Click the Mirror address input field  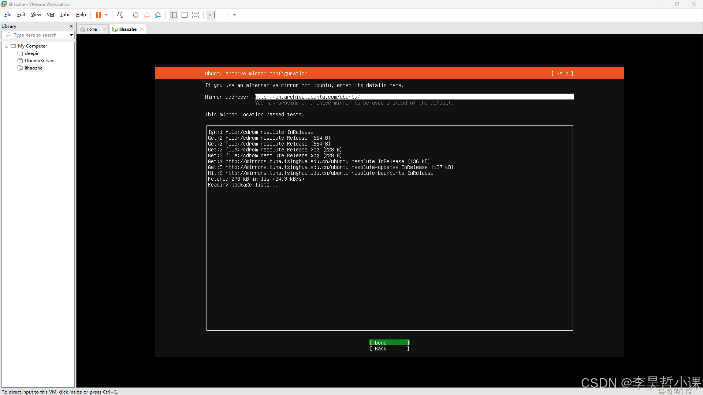click(414, 97)
